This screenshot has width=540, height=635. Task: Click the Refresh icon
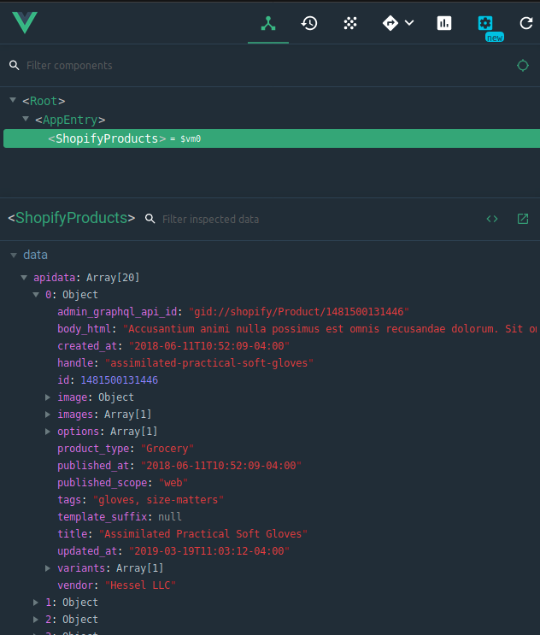[525, 23]
